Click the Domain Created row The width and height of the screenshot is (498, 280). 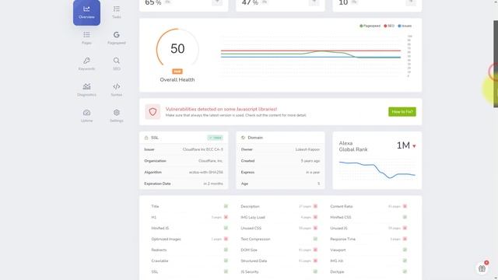click(280, 161)
